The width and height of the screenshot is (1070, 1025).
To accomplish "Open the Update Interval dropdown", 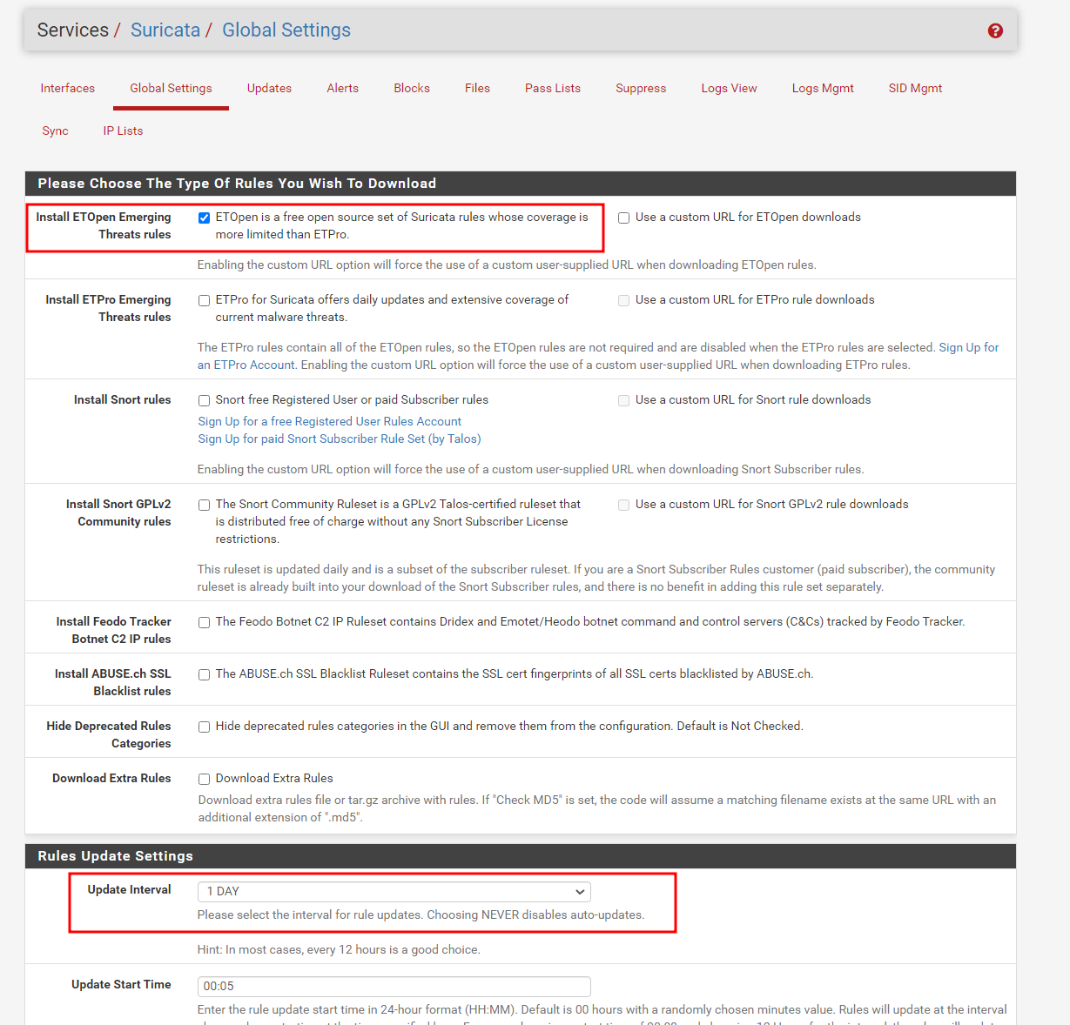I will (x=394, y=891).
